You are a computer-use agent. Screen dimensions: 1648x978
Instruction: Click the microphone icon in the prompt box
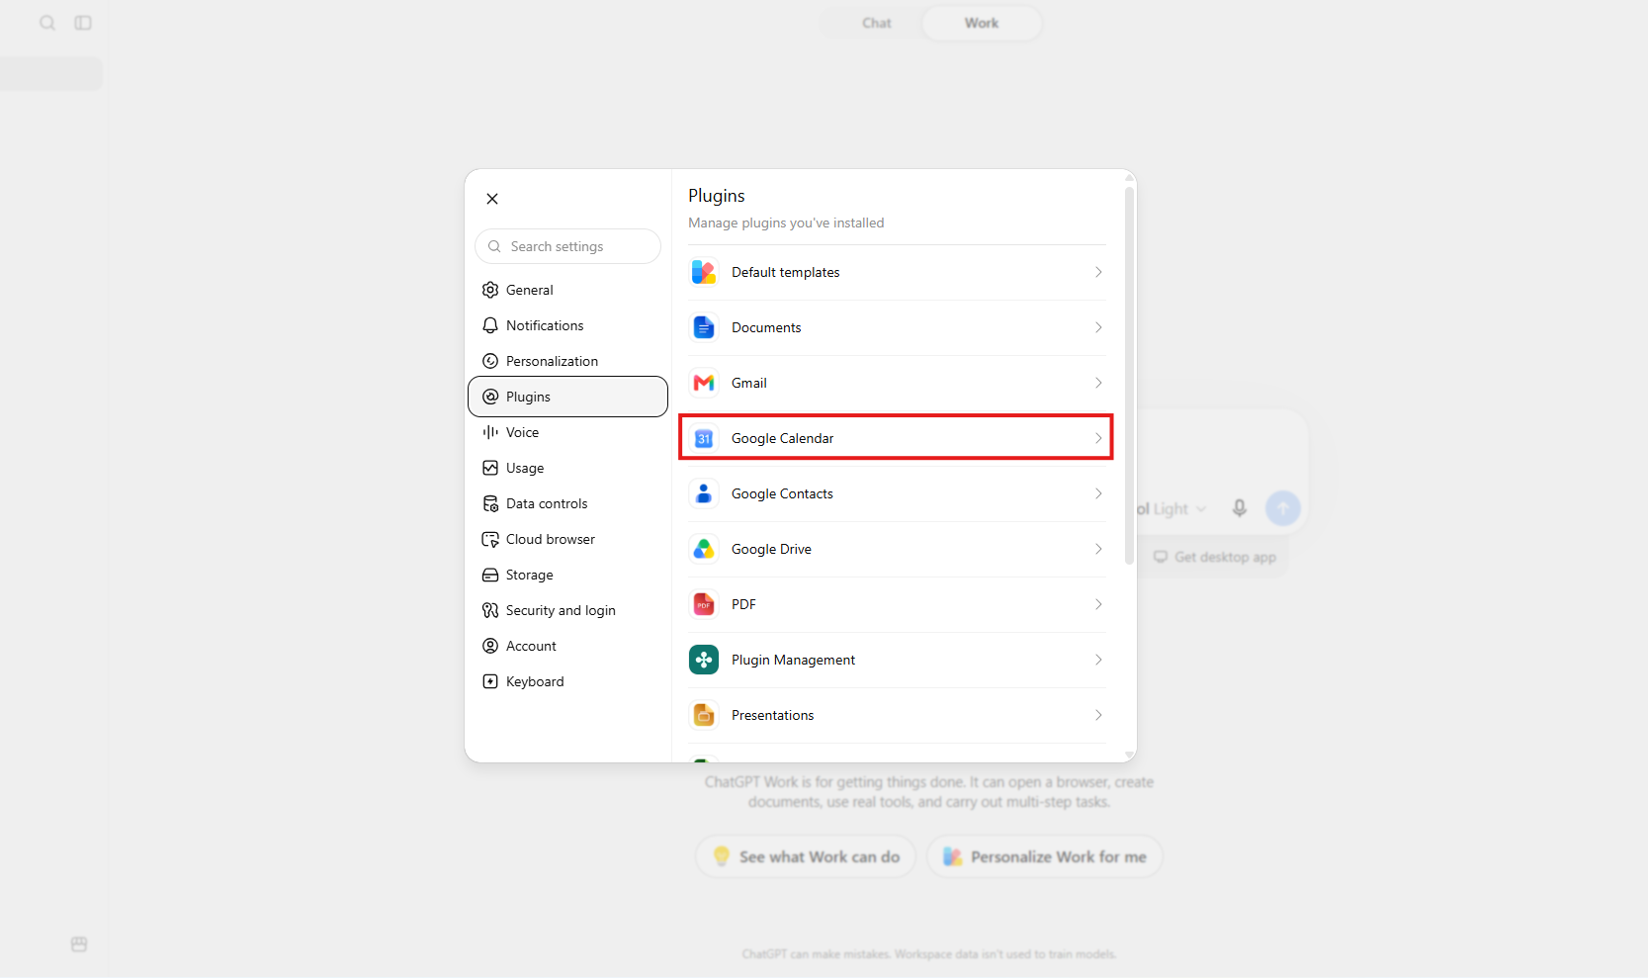click(x=1239, y=508)
